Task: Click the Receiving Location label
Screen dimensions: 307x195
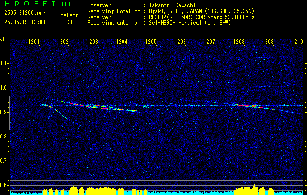Action: tap(114, 11)
